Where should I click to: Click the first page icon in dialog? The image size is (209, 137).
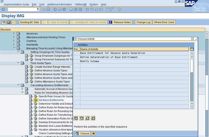pos(76,118)
